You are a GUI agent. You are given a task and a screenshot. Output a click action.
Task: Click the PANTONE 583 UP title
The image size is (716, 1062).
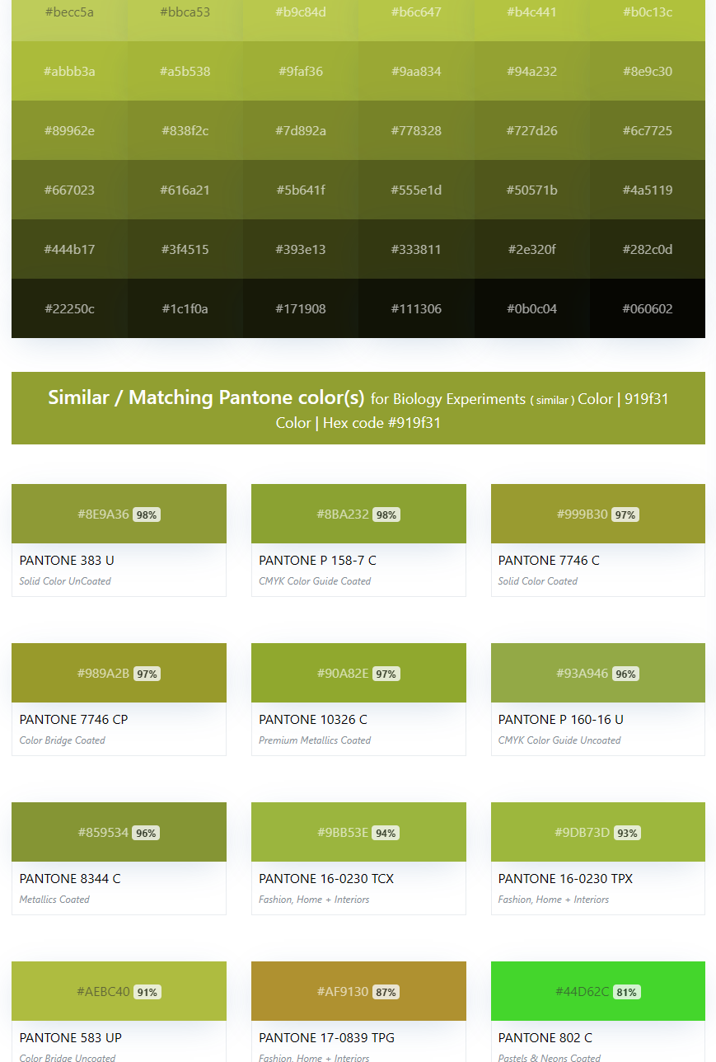(71, 1038)
